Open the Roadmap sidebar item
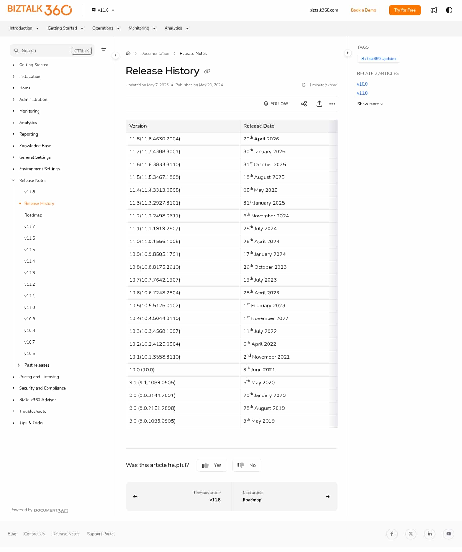 click(x=33, y=215)
